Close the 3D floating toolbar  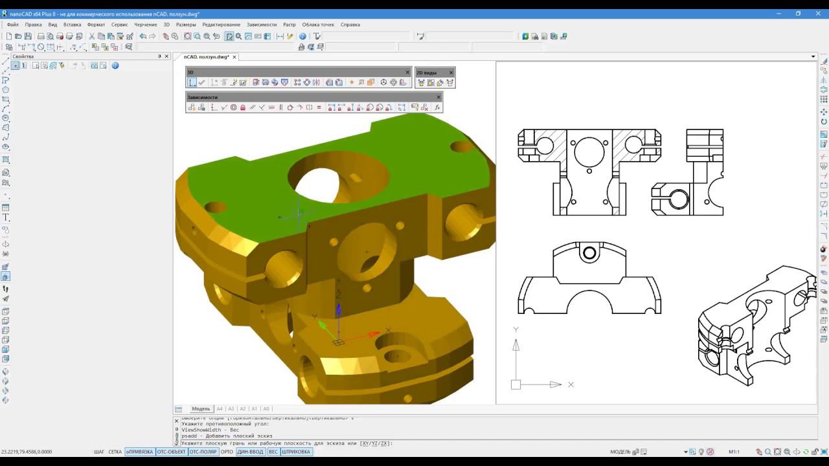click(x=407, y=72)
